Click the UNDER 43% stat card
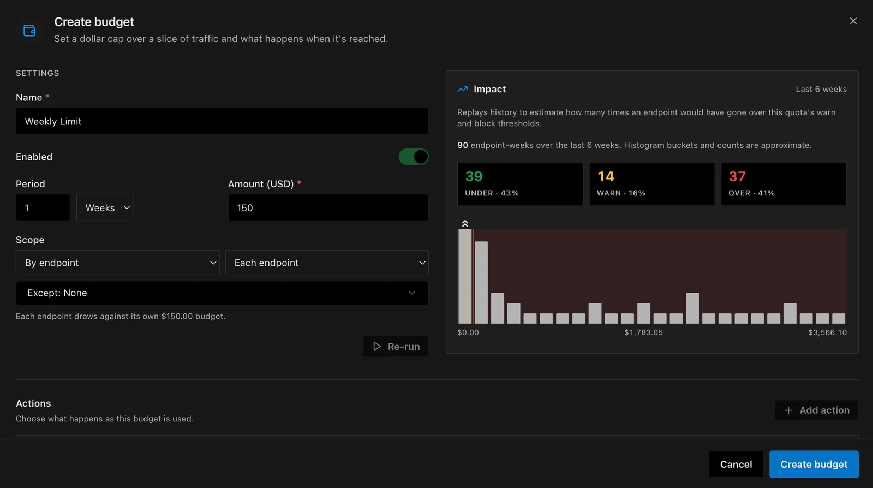Image resolution: width=873 pixels, height=488 pixels. click(520, 184)
